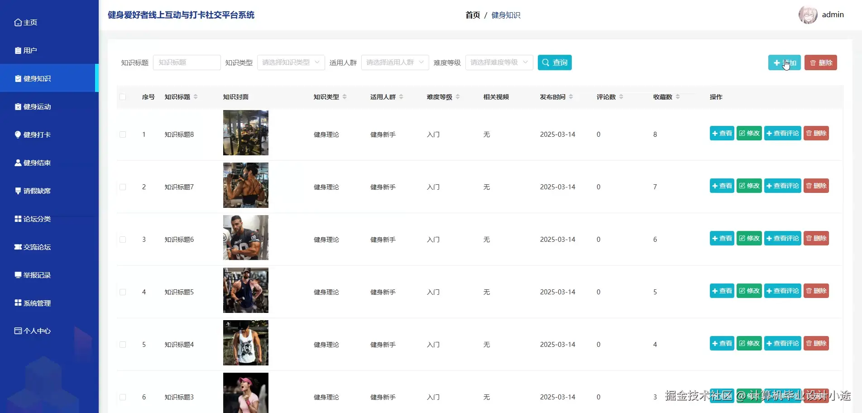Select the 健身打卡 check-in icon
862x413 pixels.
[17, 134]
